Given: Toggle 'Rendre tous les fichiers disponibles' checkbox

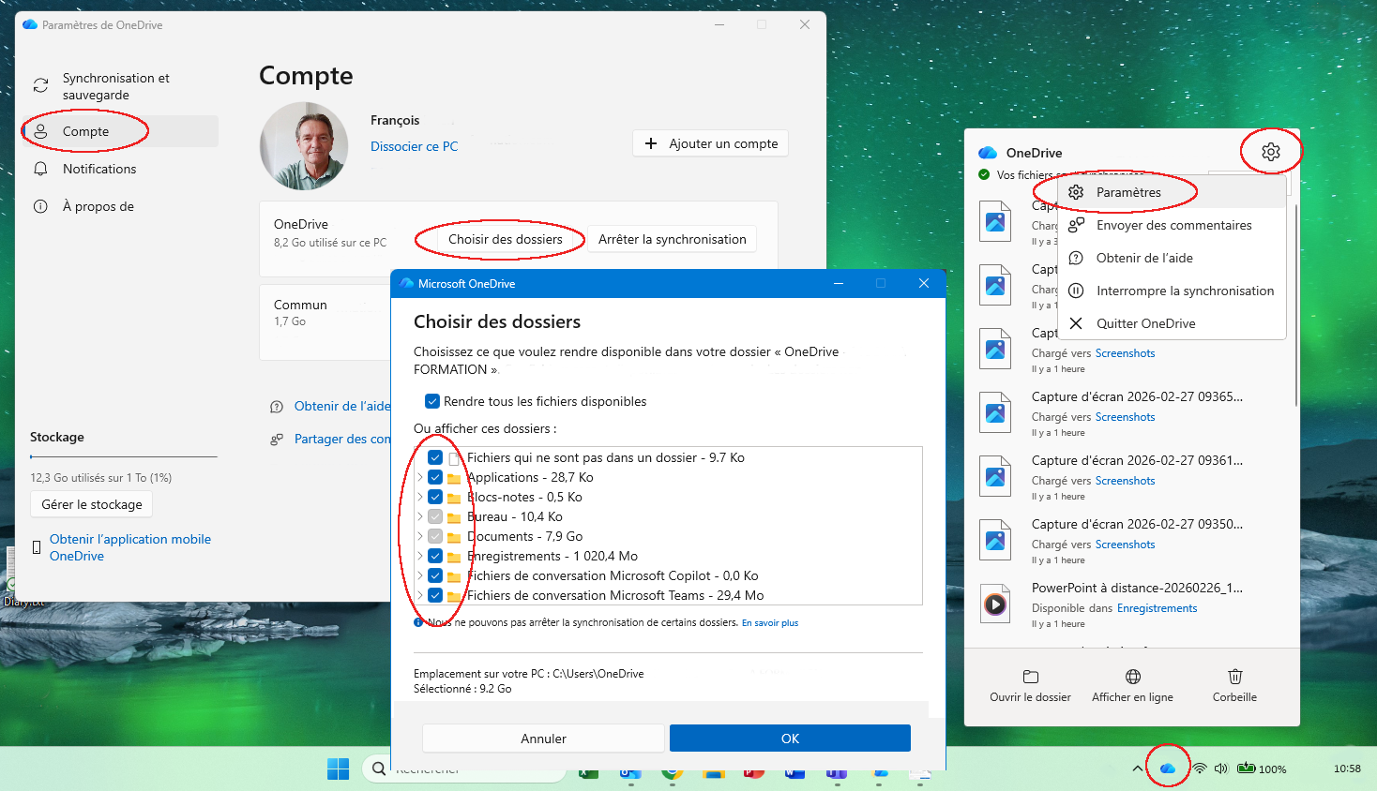Looking at the screenshot, I should pos(432,401).
